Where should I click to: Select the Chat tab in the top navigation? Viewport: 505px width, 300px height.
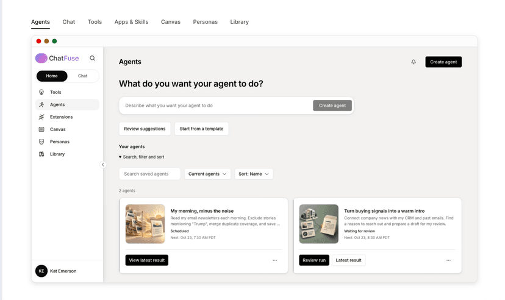pyautogui.click(x=68, y=22)
